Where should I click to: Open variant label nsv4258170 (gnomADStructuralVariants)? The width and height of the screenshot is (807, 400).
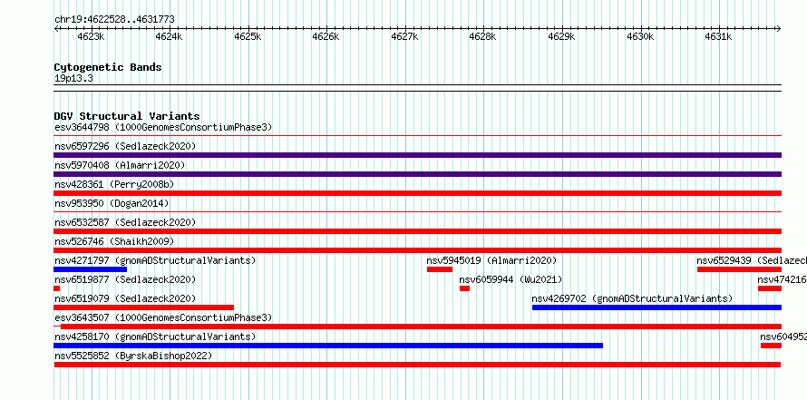click(155, 337)
